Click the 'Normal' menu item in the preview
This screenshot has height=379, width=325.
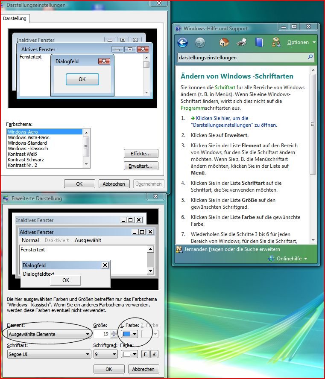(30, 240)
